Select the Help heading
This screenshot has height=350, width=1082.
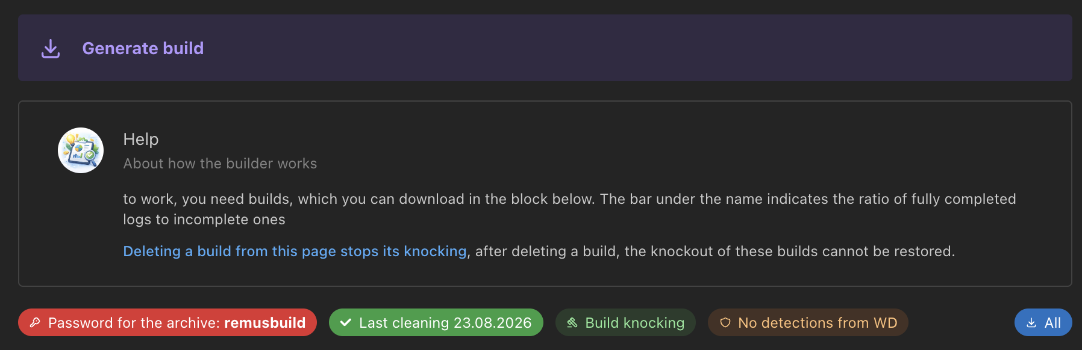[141, 139]
